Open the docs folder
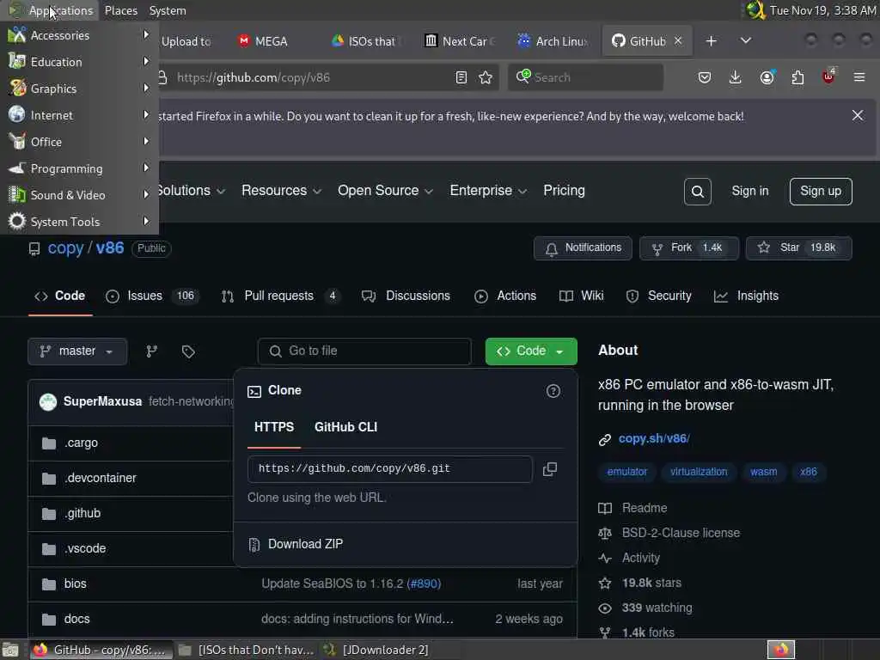Screen dimensions: 880x660 (x=76, y=619)
